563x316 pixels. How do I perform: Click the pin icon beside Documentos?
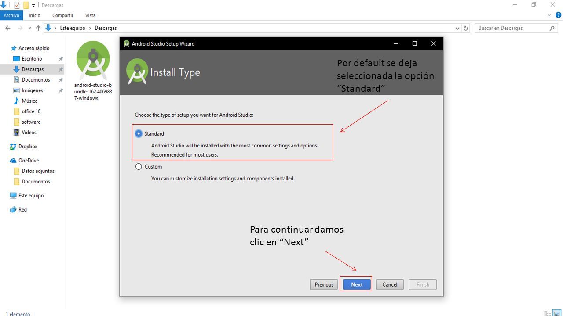coord(61,80)
